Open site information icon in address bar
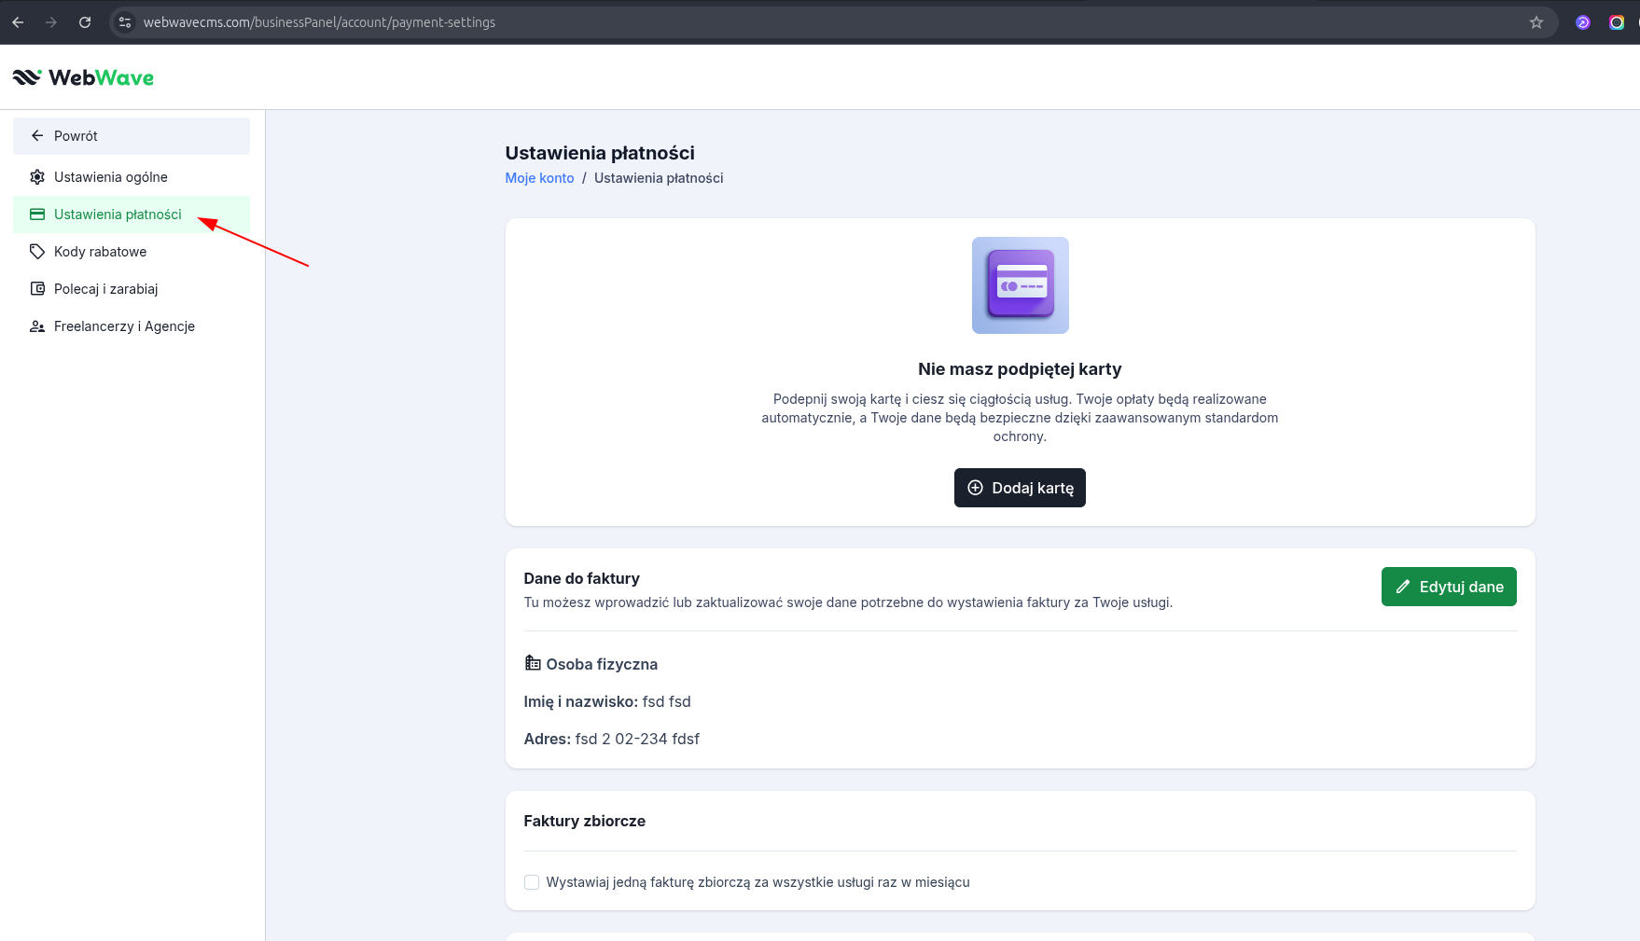The image size is (1640, 941). tap(125, 22)
